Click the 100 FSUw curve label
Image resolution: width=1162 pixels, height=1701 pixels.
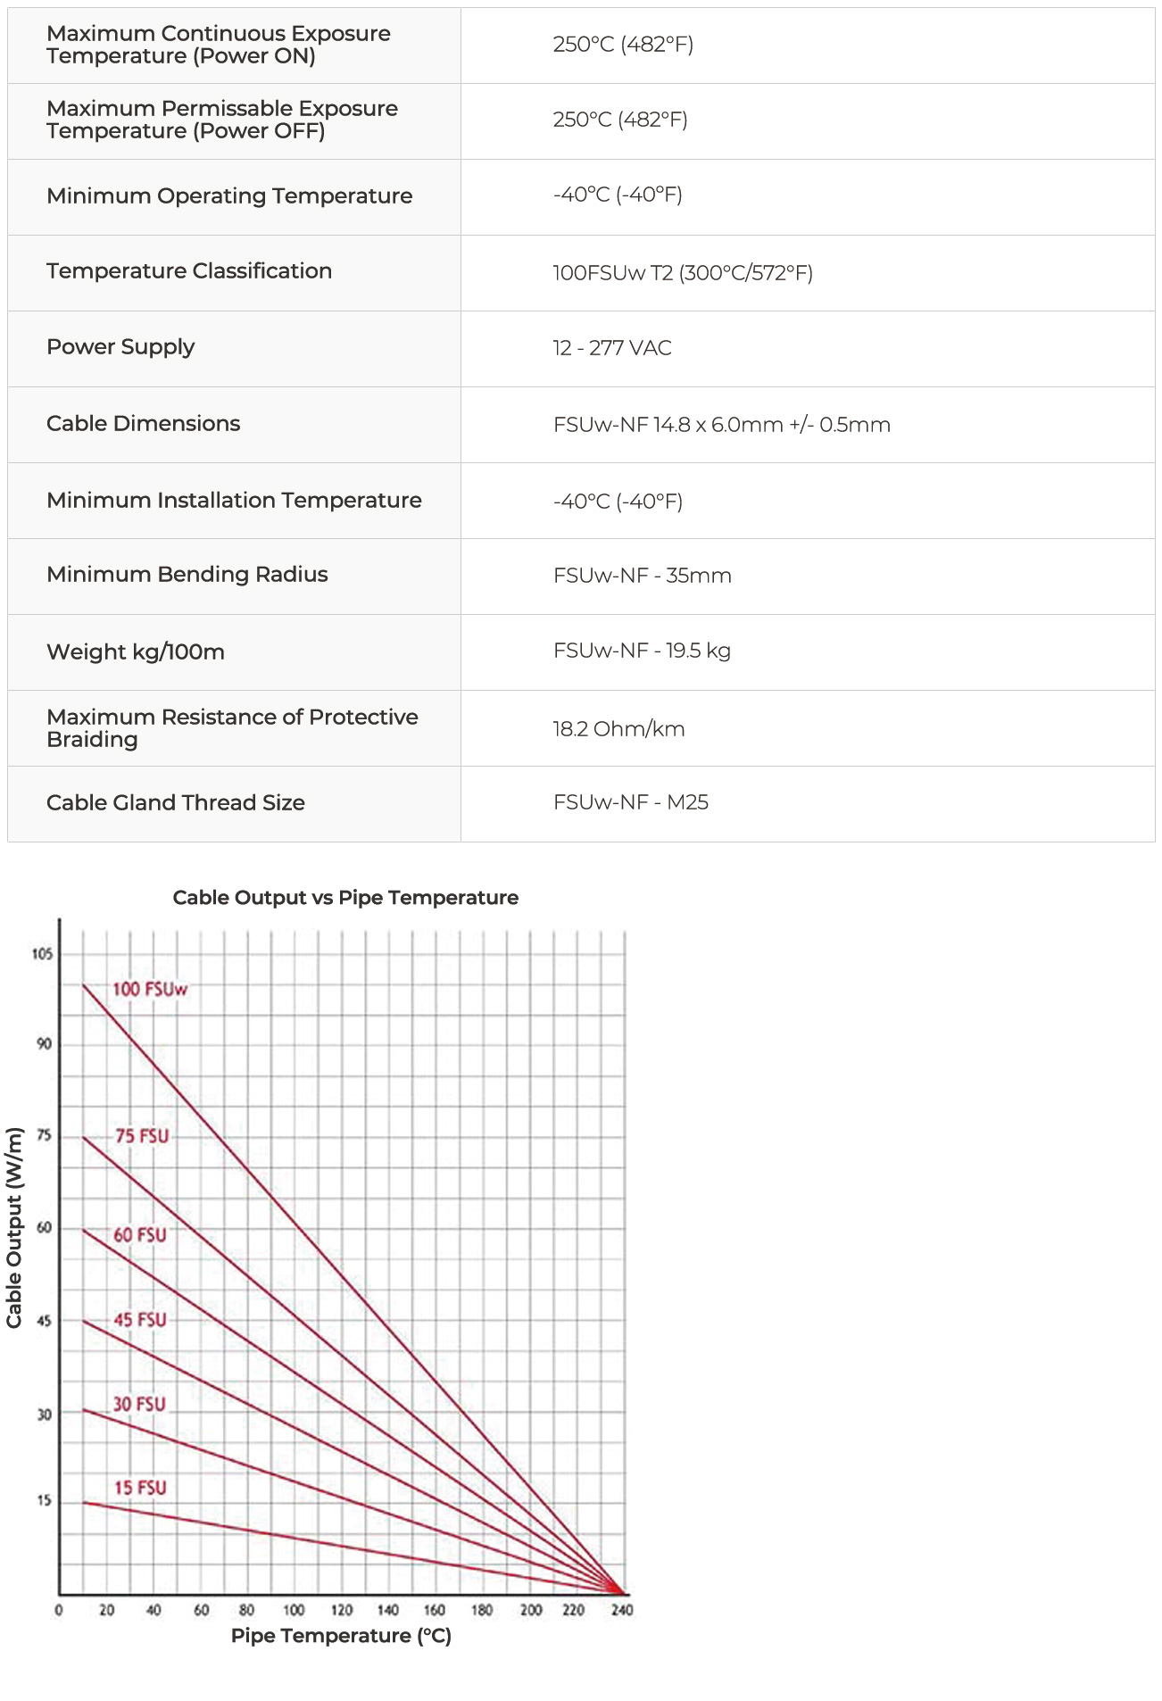(x=150, y=989)
